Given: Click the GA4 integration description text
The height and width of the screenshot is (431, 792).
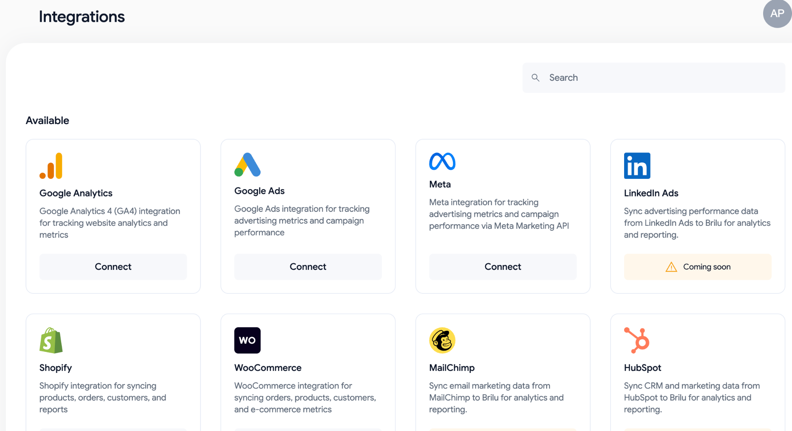Looking at the screenshot, I should [x=110, y=223].
